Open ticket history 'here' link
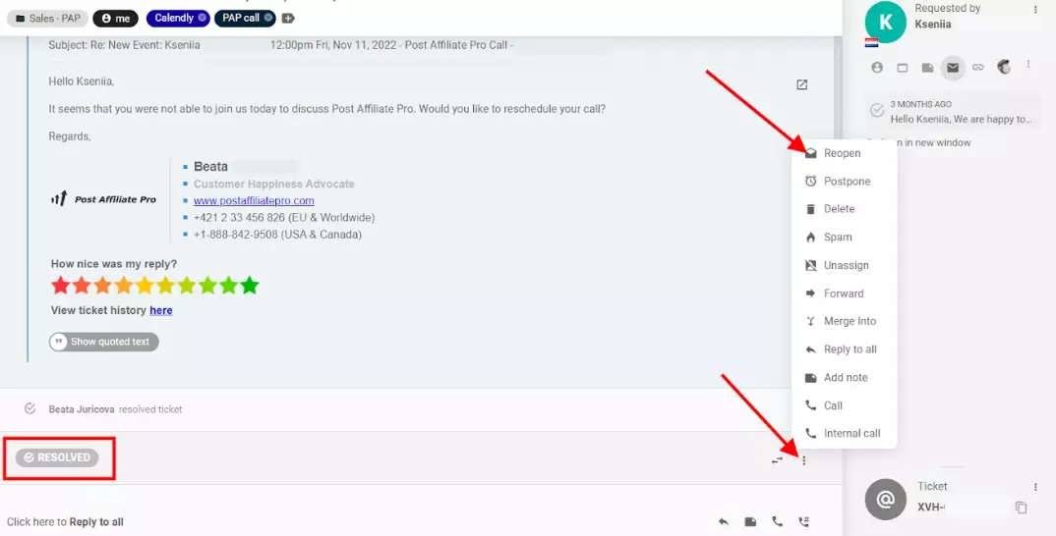1056x536 pixels. [x=161, y=310]
